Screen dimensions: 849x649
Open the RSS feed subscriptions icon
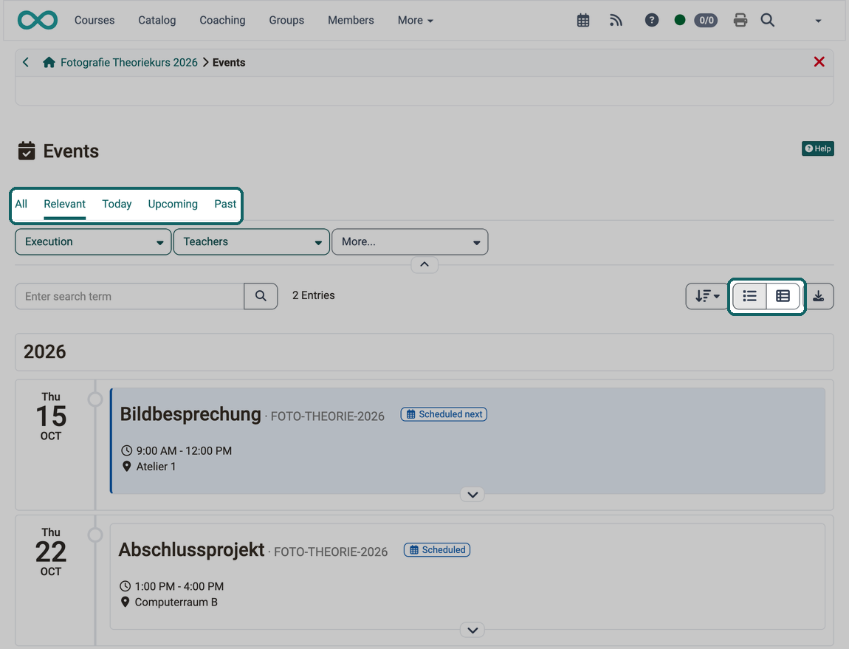tap(616, 21)
